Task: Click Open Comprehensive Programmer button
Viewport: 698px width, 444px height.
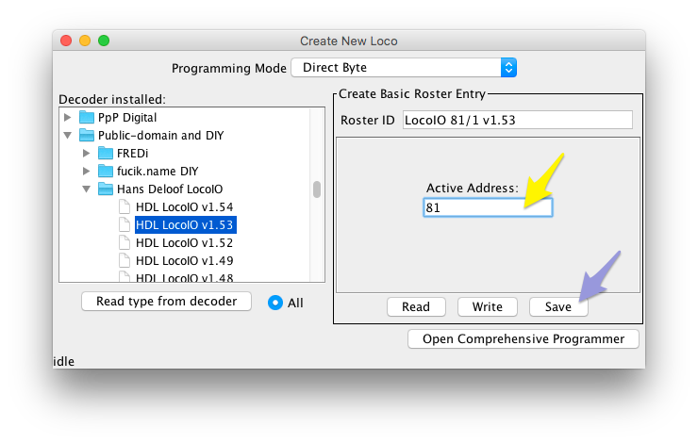Action: tap(523, 339)
